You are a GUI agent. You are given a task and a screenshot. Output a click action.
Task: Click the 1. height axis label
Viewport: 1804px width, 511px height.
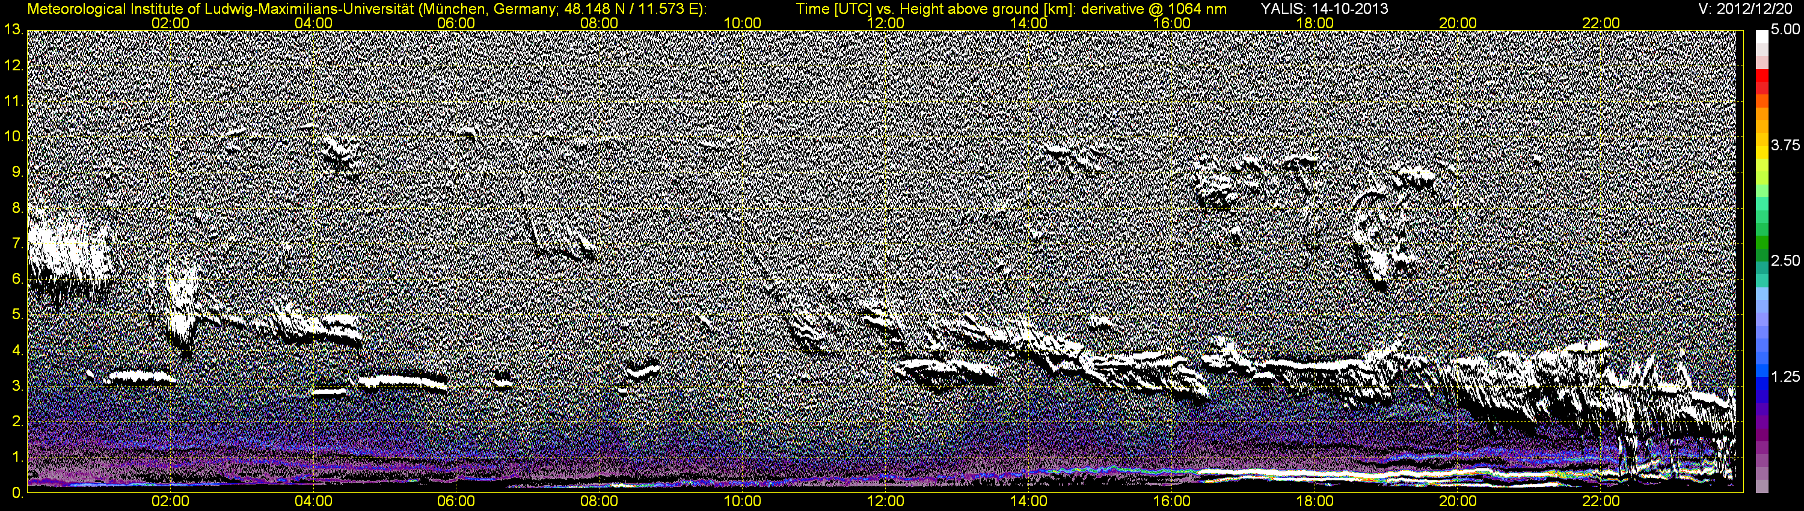17,457
